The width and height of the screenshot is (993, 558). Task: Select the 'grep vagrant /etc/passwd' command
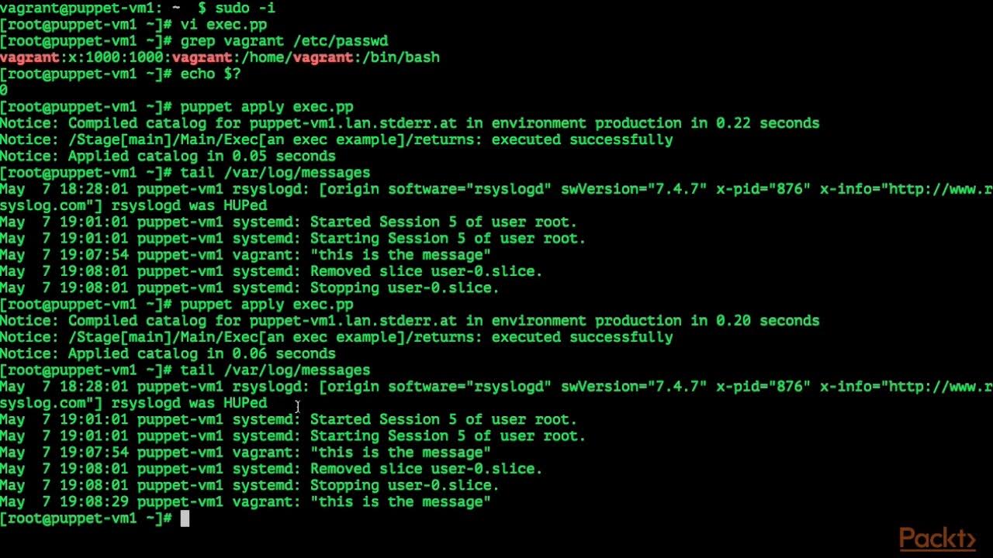pos(284,41)
